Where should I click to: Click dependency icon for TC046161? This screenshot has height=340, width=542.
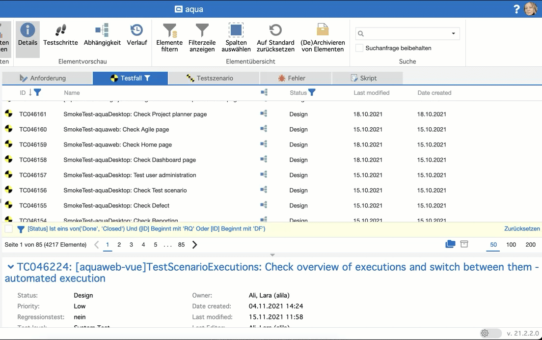tap(264, 113)
